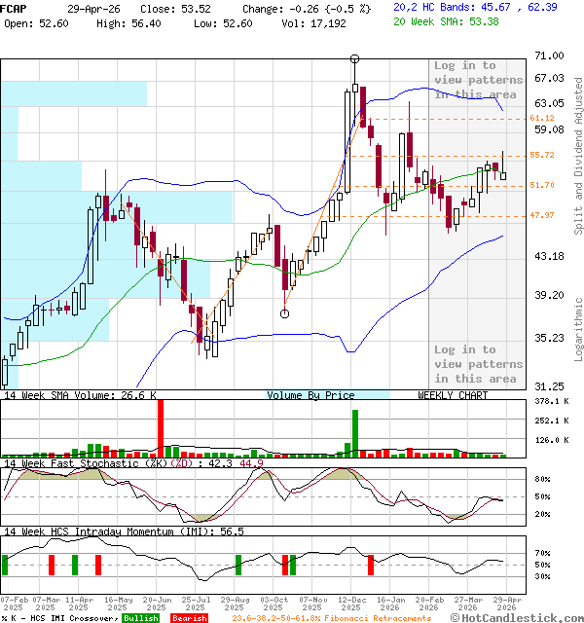
Task: Click the Bullish legend badge
Action: pos(141,618)
